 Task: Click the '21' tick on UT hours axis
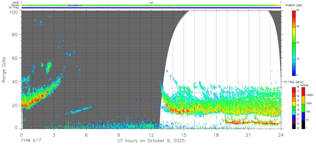(x=249, y=135)
